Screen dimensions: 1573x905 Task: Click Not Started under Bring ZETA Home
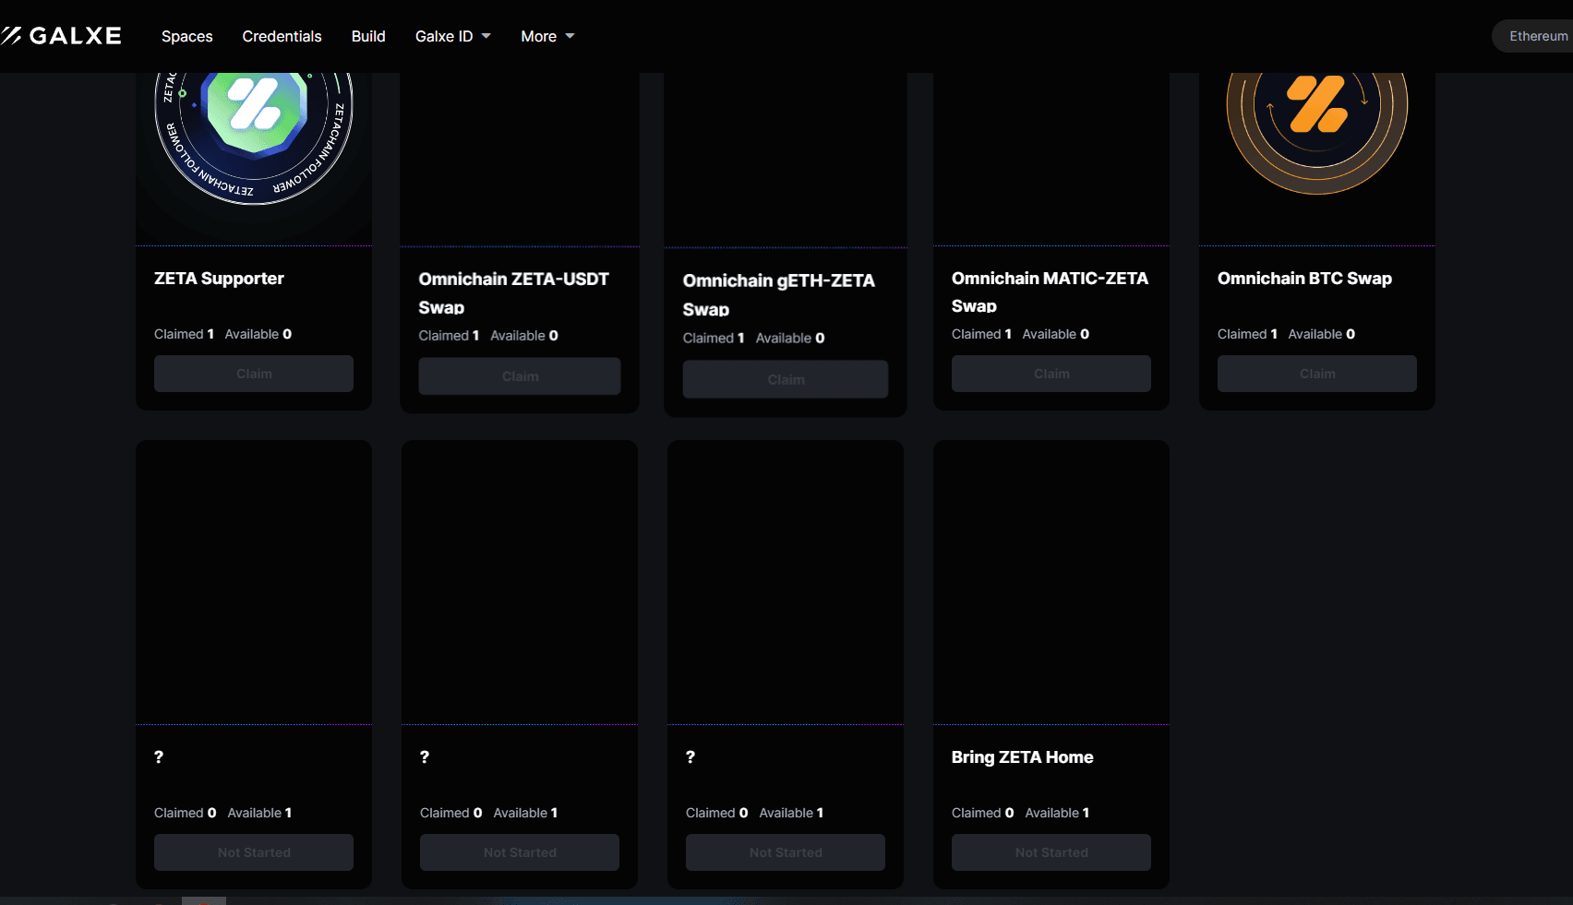[x=1051, y=852]
